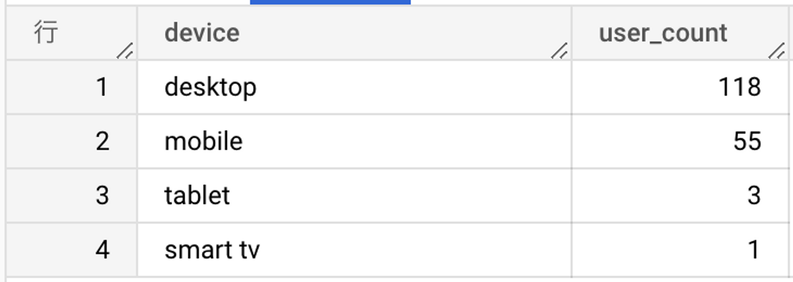The width and height of the screenshot is (793, 282).
Task: Click the empty area below smart tv row
Action: 396,280
